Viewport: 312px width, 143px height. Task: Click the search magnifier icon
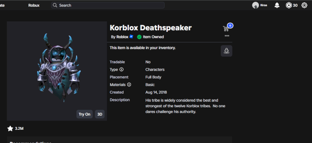pos(55,5)
